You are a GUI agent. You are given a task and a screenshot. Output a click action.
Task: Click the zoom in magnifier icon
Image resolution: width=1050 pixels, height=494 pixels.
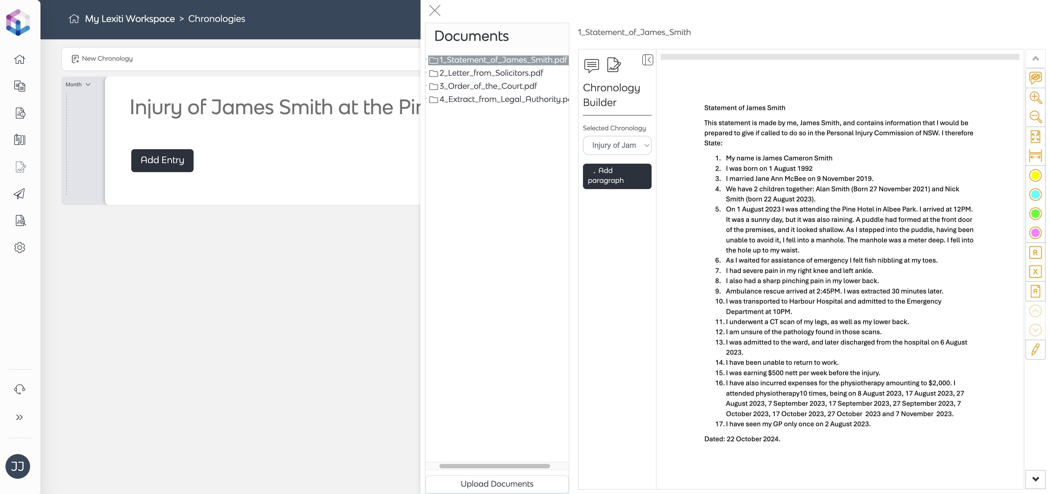[x=1035, y=97]
